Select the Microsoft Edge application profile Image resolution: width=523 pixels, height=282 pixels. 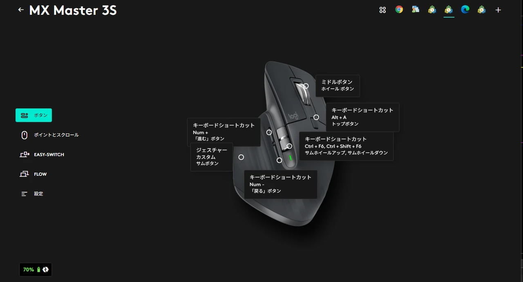[465, 9]
